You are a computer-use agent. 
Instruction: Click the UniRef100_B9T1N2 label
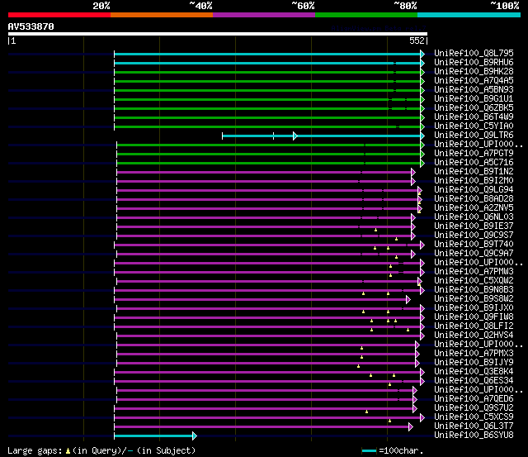tap(474, 172)
